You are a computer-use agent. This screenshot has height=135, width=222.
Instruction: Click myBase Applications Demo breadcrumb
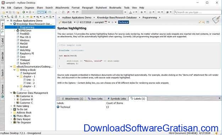click(x=77, y=17)
